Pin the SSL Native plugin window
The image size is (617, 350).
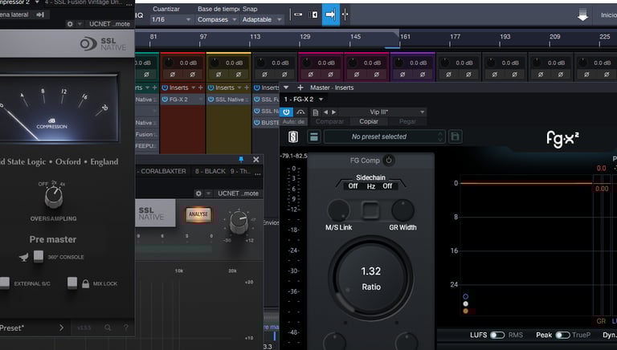tap(241, 160)
